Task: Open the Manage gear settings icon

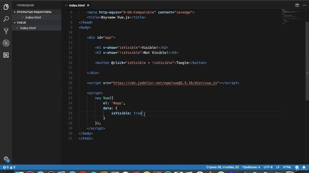Action: 6,159
